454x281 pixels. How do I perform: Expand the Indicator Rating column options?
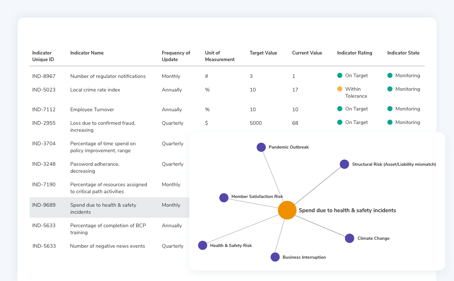[x=354, y=53]
